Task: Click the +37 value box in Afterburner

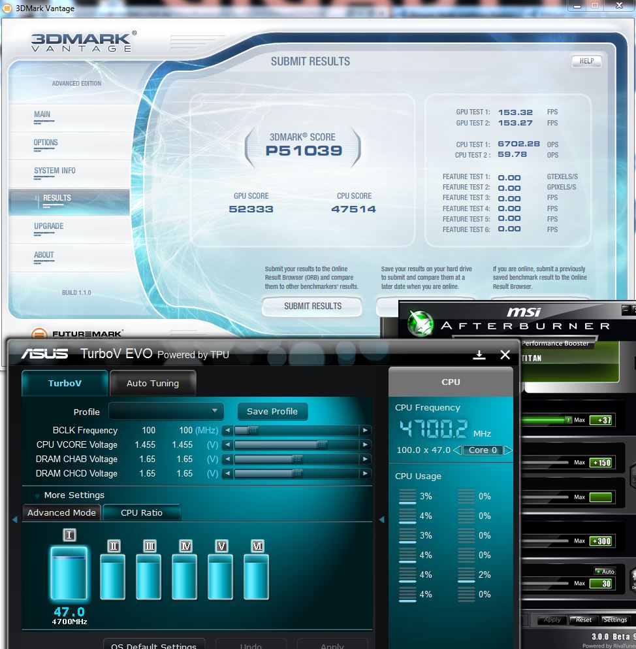Action: point(601,420)
